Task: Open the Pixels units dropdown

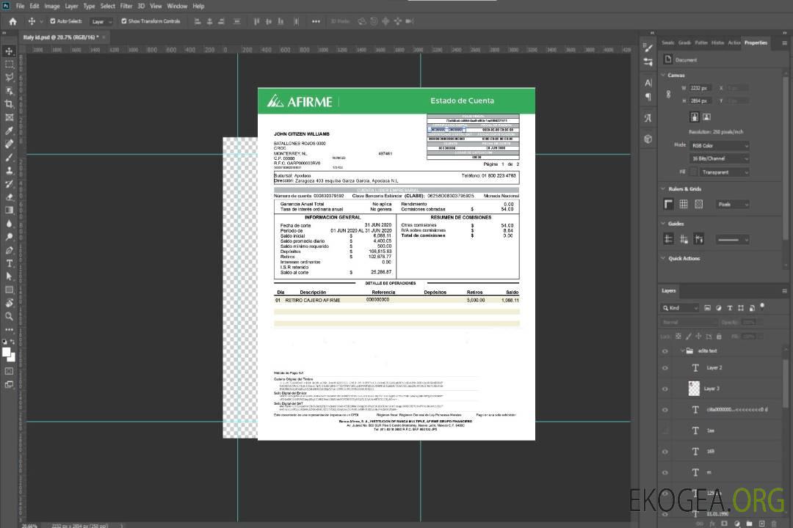Action: pos(733,204)
